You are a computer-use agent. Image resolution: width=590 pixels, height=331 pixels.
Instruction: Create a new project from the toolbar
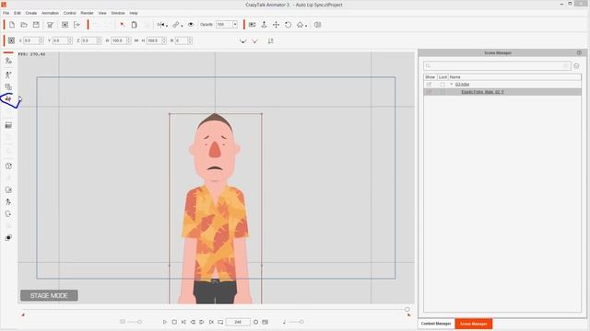click(x=12, y=25)
